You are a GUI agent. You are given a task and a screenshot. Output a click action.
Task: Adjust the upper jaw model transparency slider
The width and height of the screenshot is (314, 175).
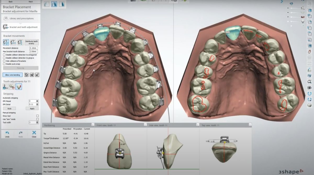(x=296, y=8)
